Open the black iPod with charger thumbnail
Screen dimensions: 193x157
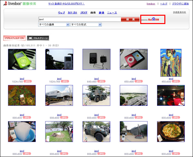(96, 59)
